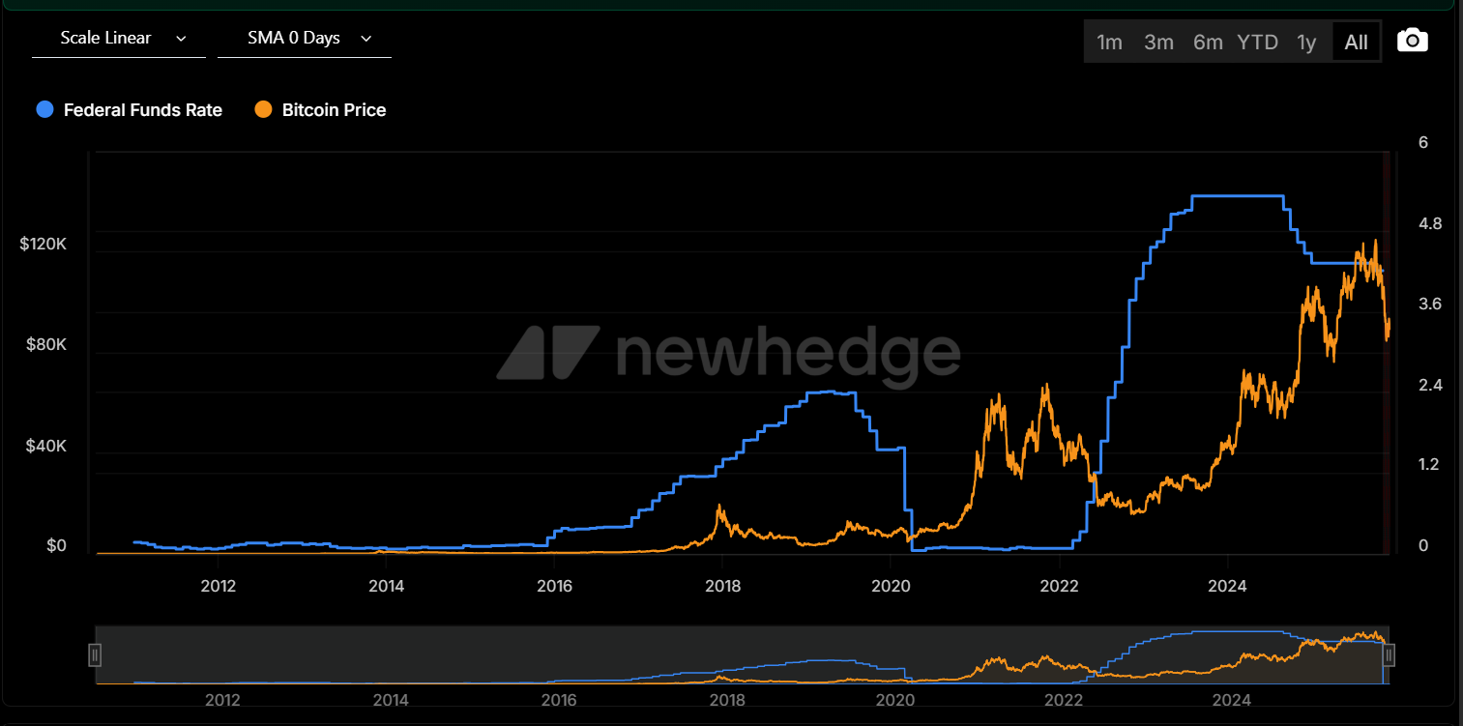Click the SMA 0 Days chevron arrow
The width and height of the screenshot is (1463, 726).
pyautogui.click(x=366, y=39)
